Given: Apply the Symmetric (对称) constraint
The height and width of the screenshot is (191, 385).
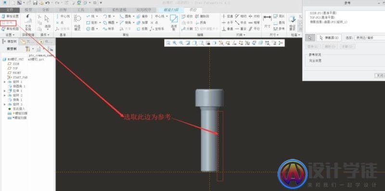Looking at the screenshot, I should click(254, 16).
